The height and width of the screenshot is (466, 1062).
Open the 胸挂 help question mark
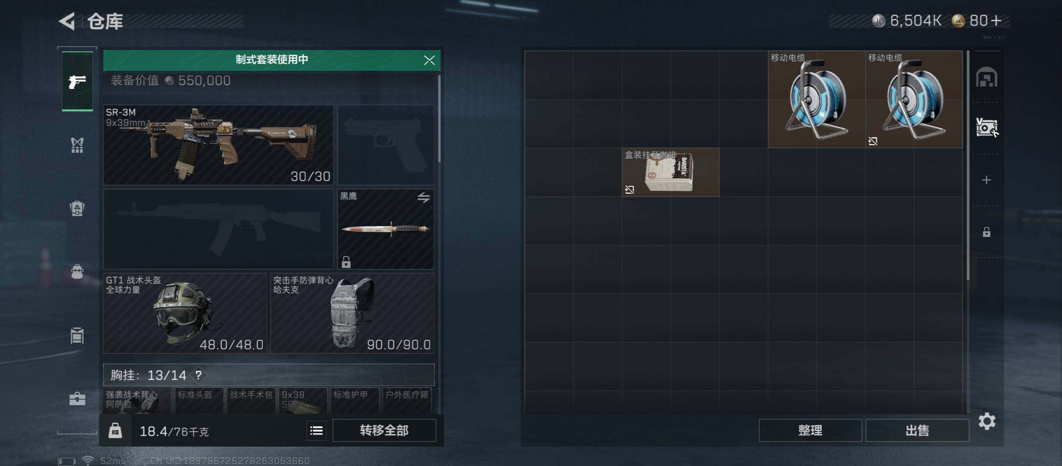click(x=198, y=375)
